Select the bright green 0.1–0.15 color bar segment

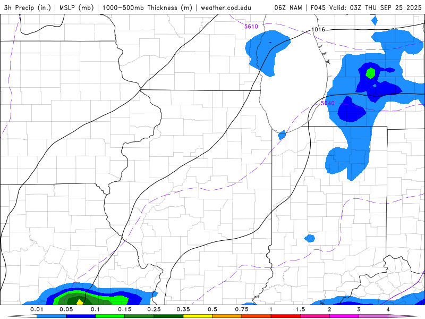pos(110,316)
